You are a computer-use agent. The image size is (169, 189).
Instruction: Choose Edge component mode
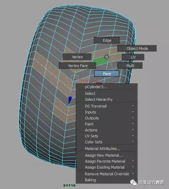point(107,40)
